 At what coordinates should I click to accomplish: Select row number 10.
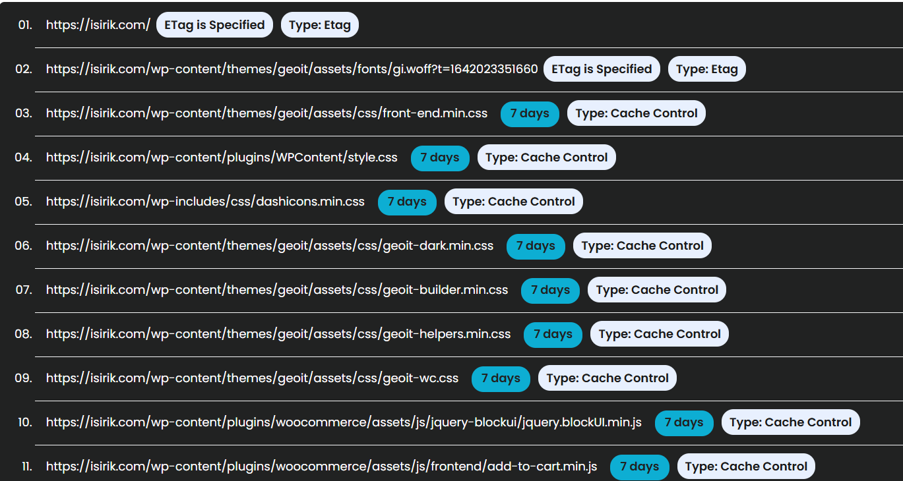pyautogui.click(x=25, y=422)
